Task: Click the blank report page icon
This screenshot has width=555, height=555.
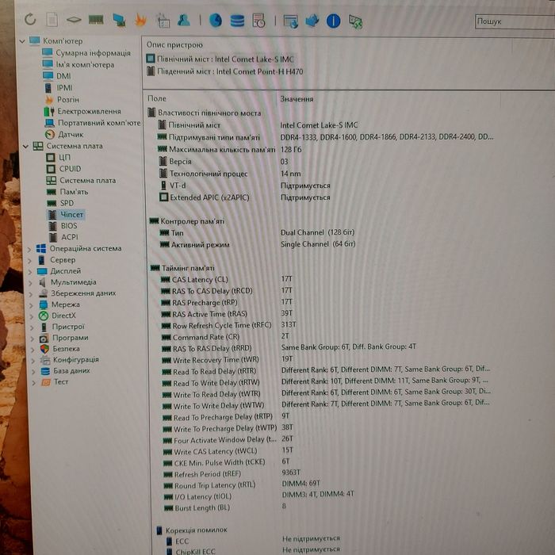Action: [x=52, y=20]
